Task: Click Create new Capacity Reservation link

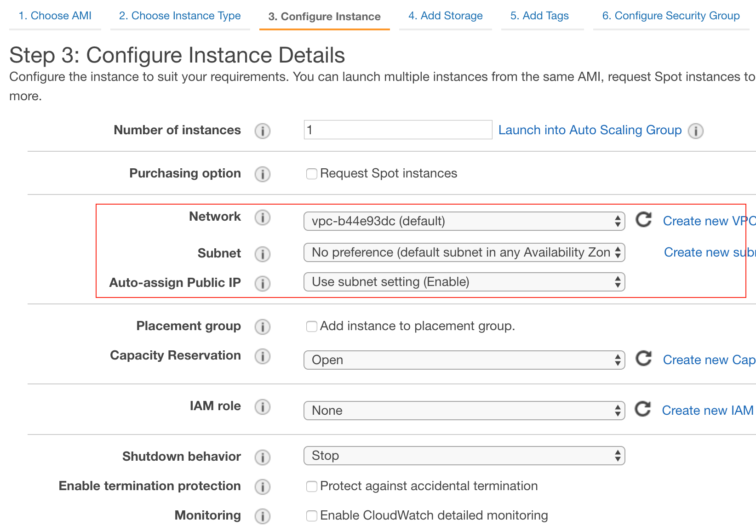Action: click(x=709, y=360)
